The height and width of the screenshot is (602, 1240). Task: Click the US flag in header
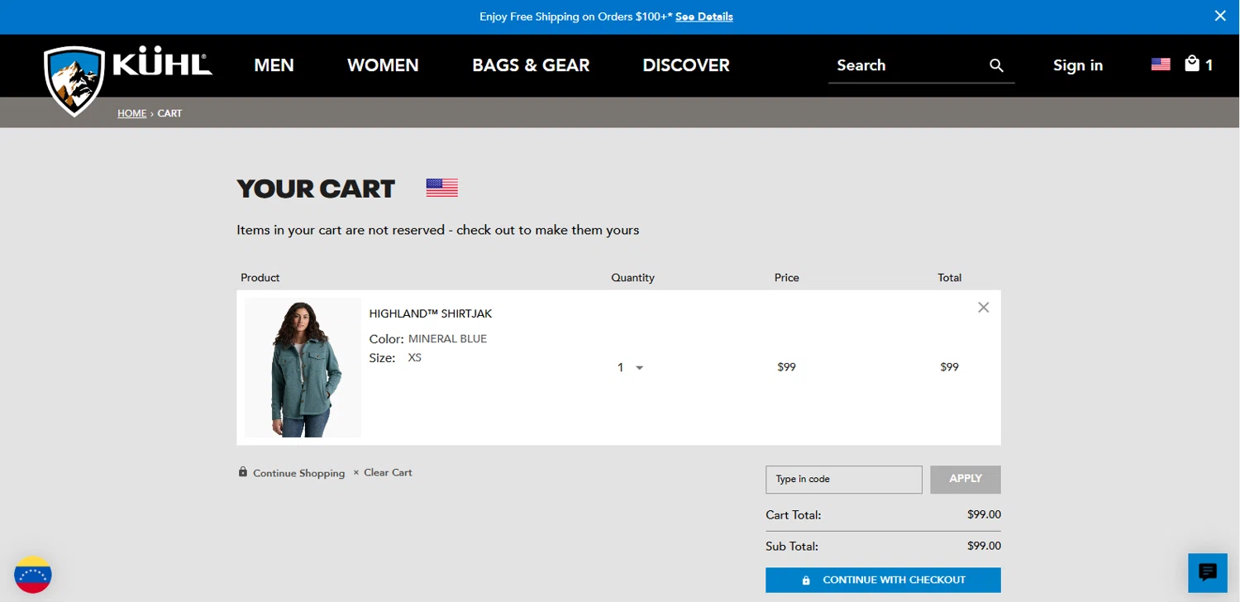pos(1161,64)
